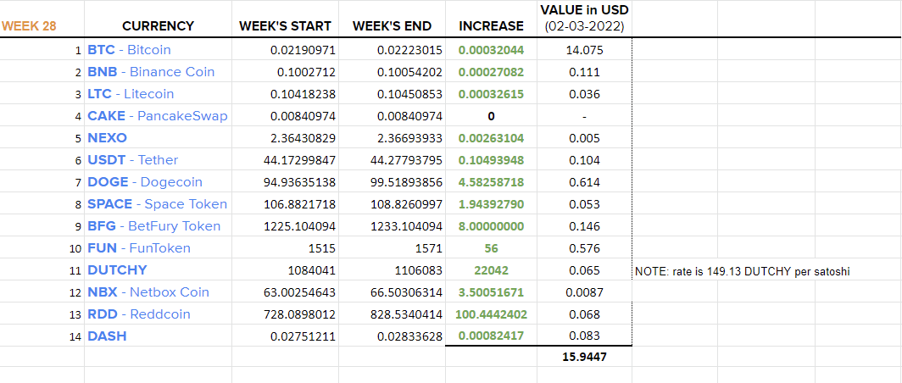Select DASH increase 0.00082417

click(x=492, y=336)
